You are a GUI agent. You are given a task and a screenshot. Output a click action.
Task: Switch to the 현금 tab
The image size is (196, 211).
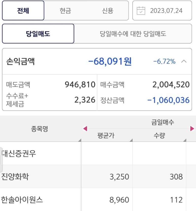pos(65,11)
